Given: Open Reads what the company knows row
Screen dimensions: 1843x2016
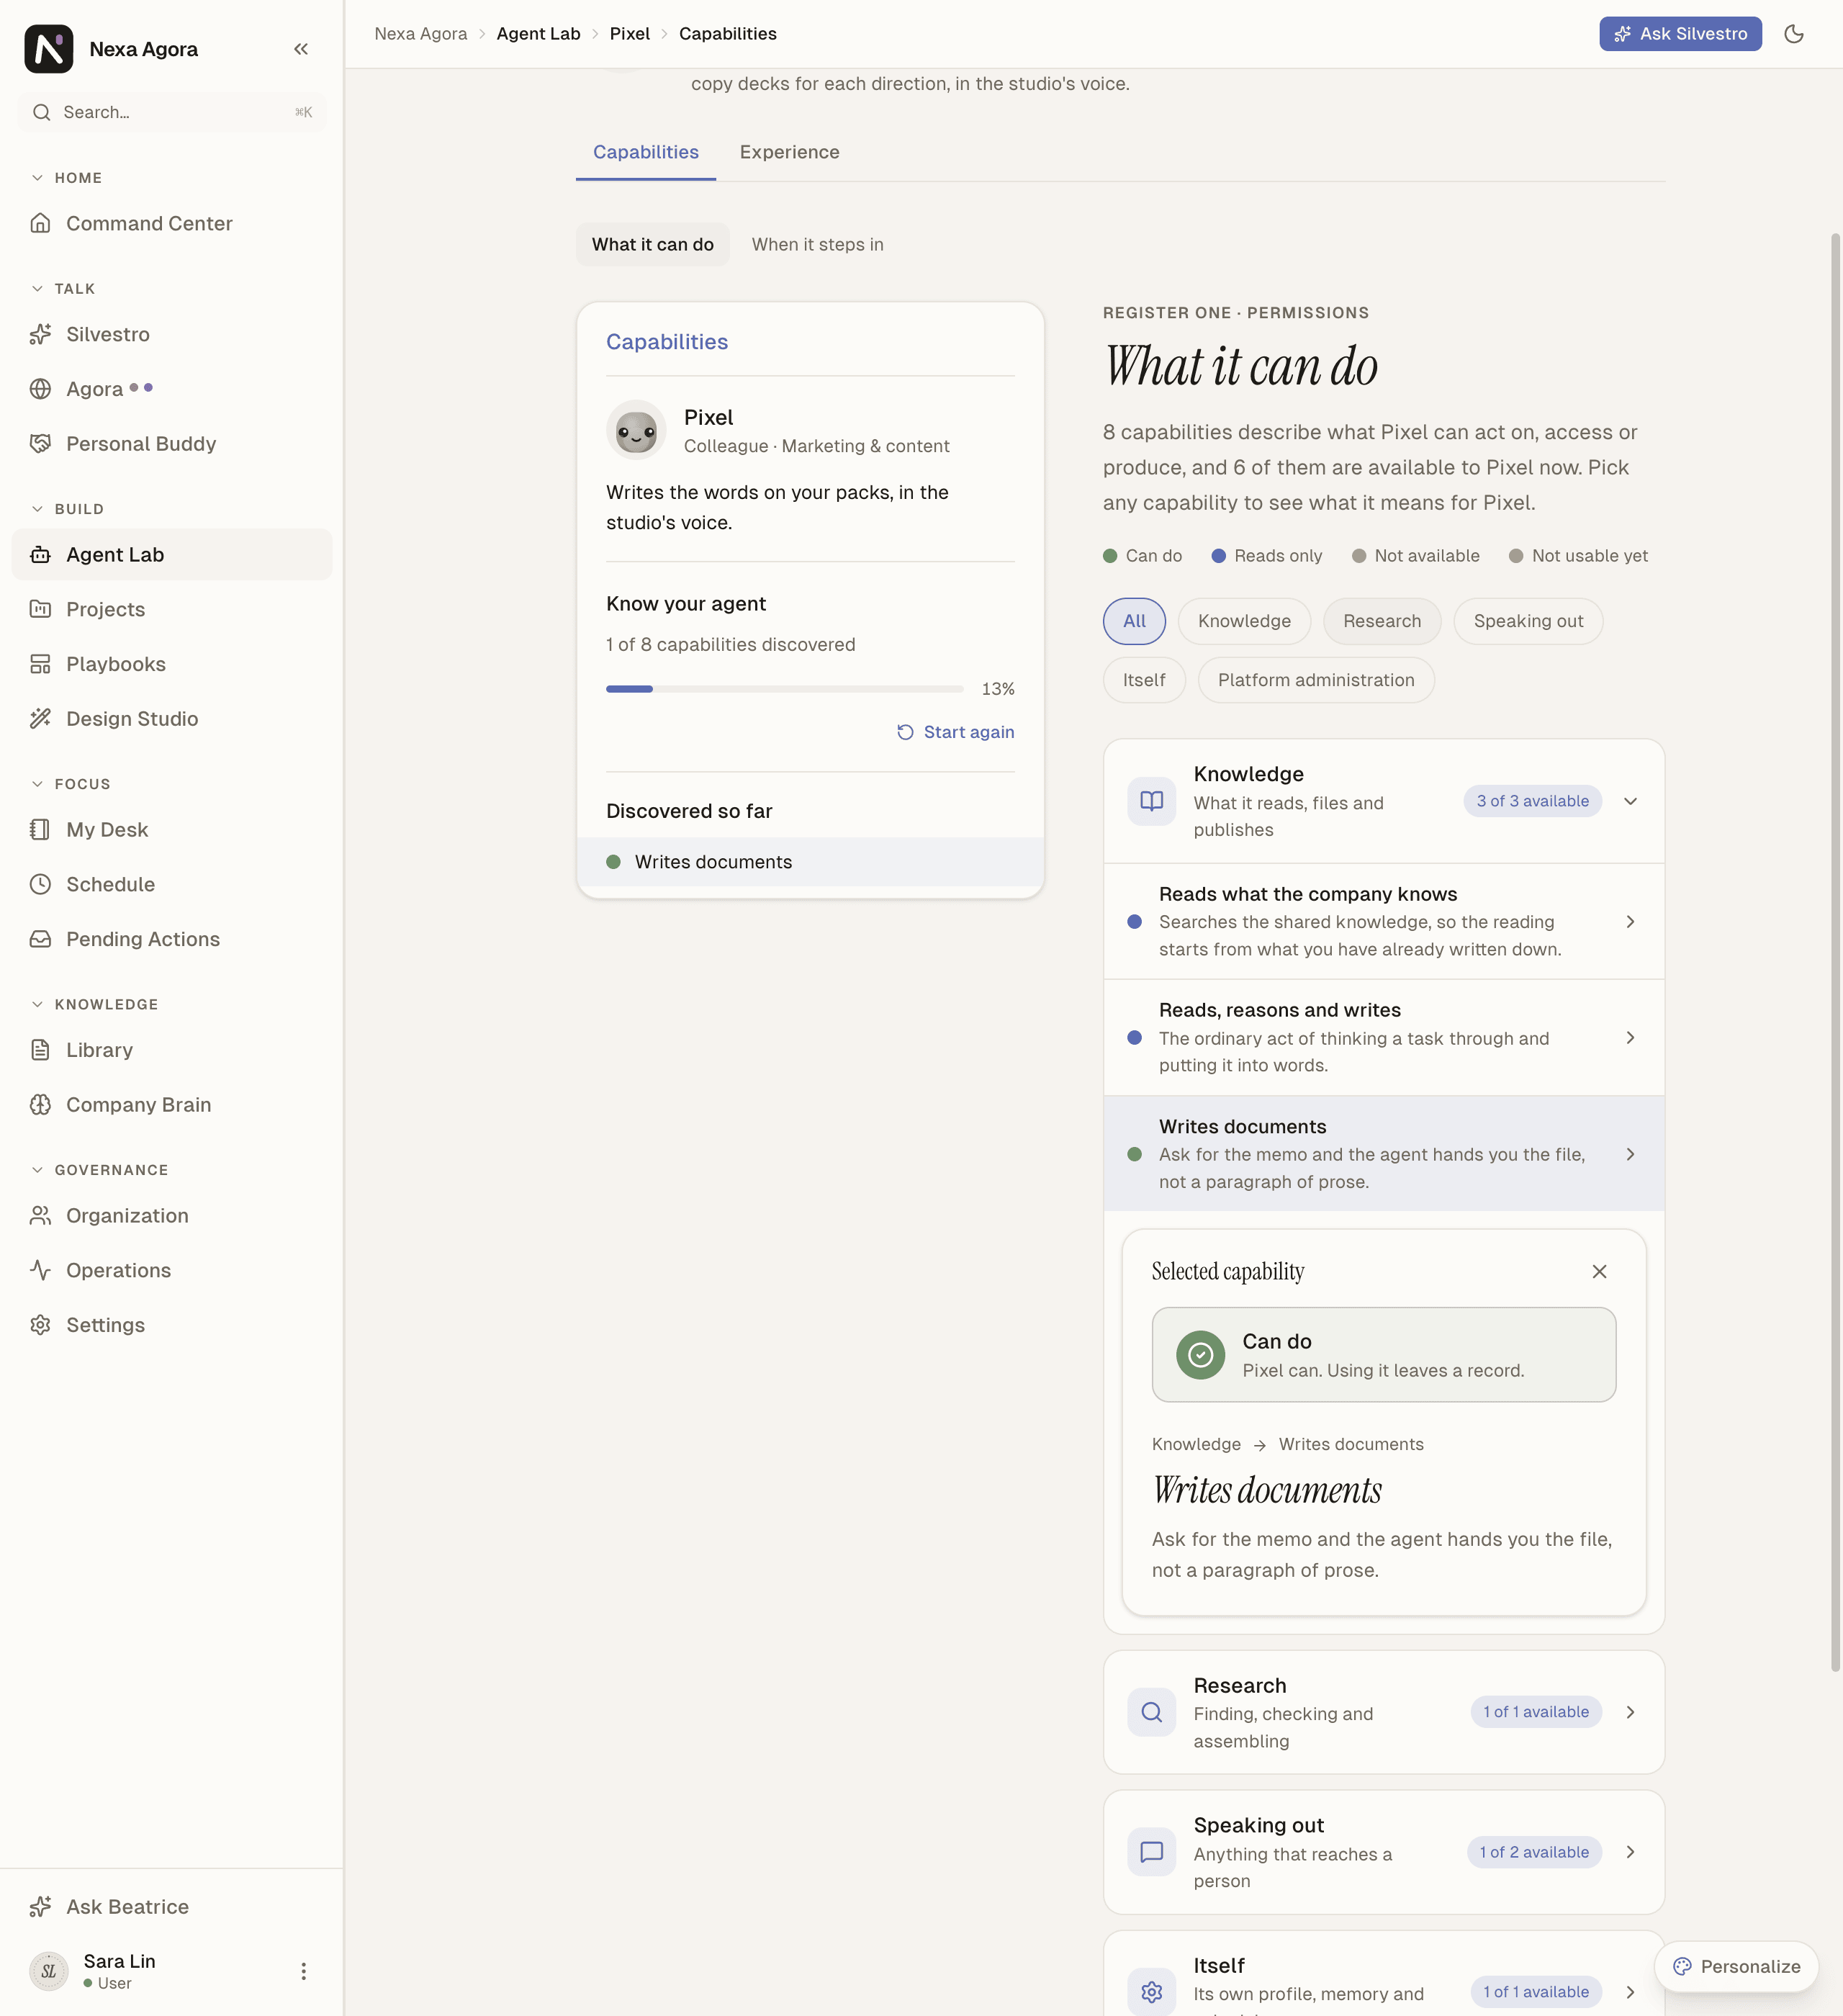Looking at the screenshot, I should tap(1384, 921).
